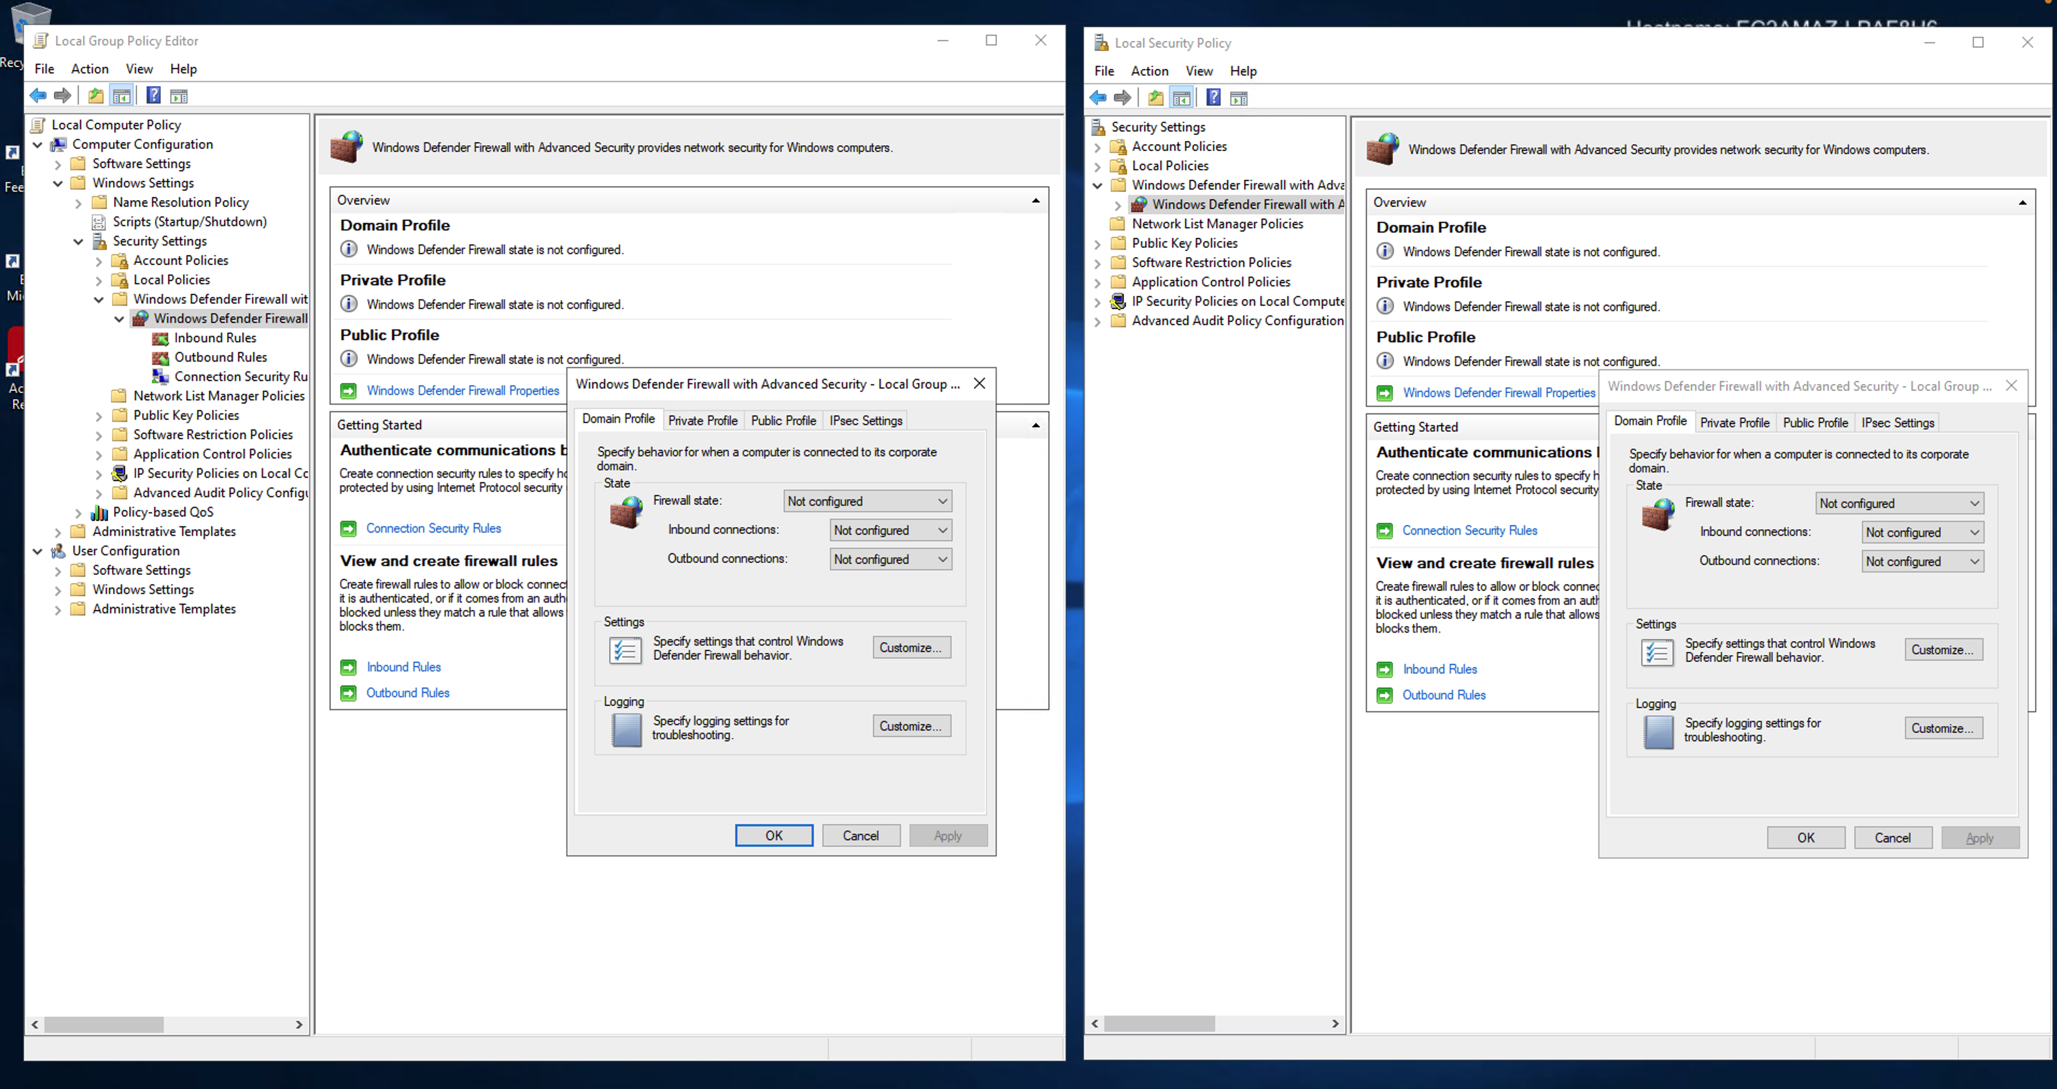Collapse Getting Started section in Group Policy Editor

click(x=1035, y=425)
